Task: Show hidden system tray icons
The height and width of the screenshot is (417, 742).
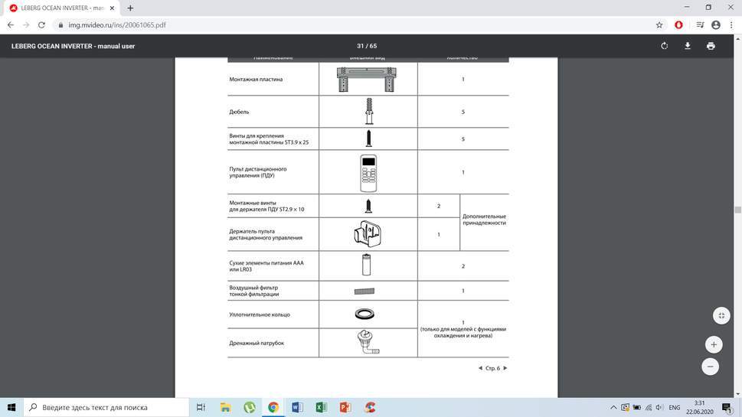Action: tap(613, 407)
